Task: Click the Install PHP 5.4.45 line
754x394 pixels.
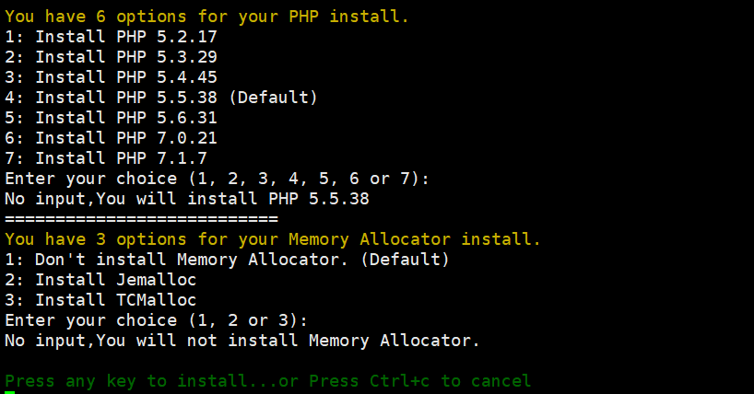Action: tap(111, 77)
